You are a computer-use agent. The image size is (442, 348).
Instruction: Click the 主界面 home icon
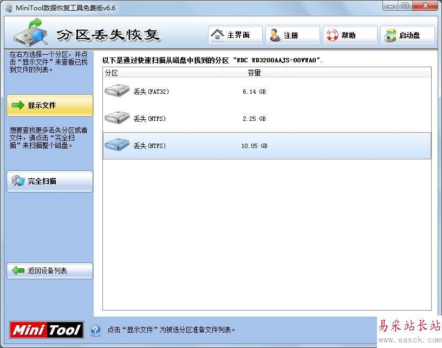click(x=217, y=35)
